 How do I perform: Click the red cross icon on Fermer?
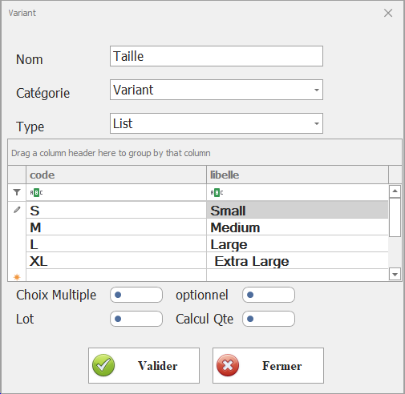228,365
